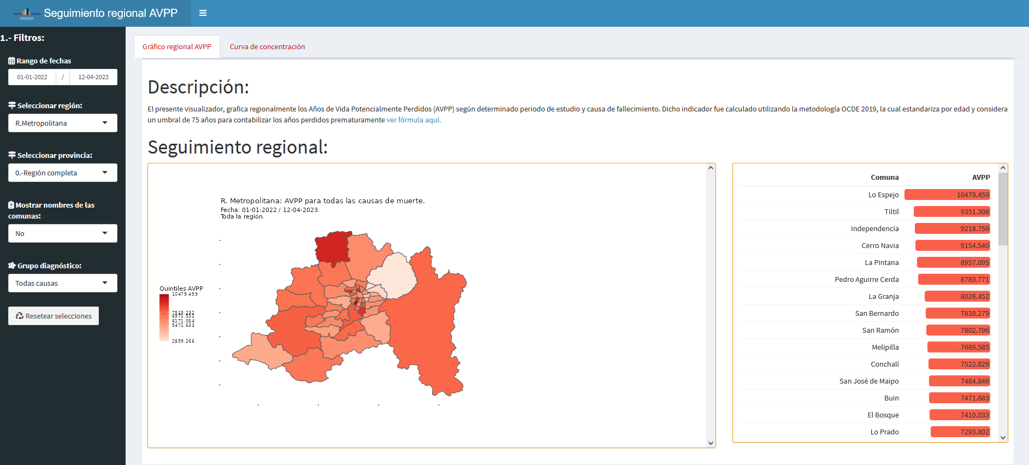This screenshot has width=1029, height=465.
Task: Click the icon beside Mostrar nombres label
Action: [x=11, y=205]
